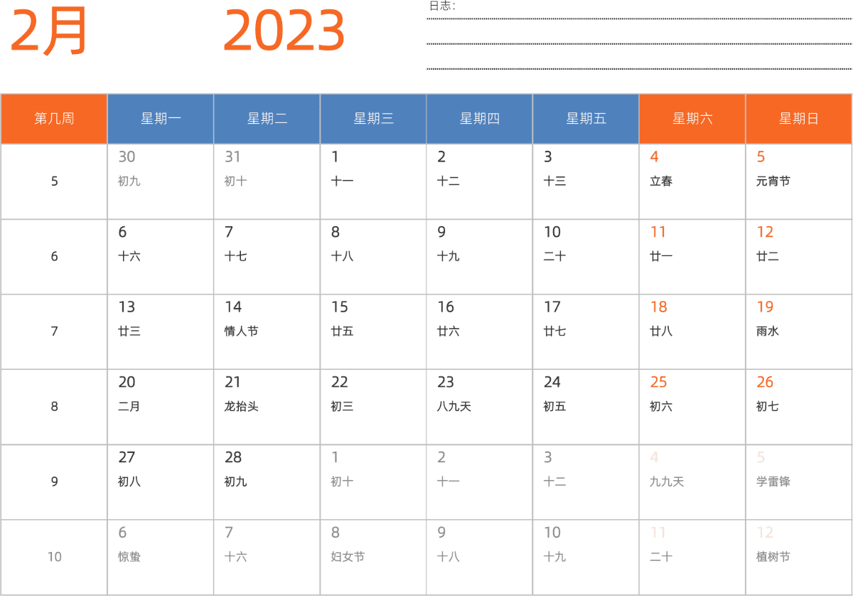Select week number 5 in 第几周 column
The image size is (853, 596).
[54, 181]
